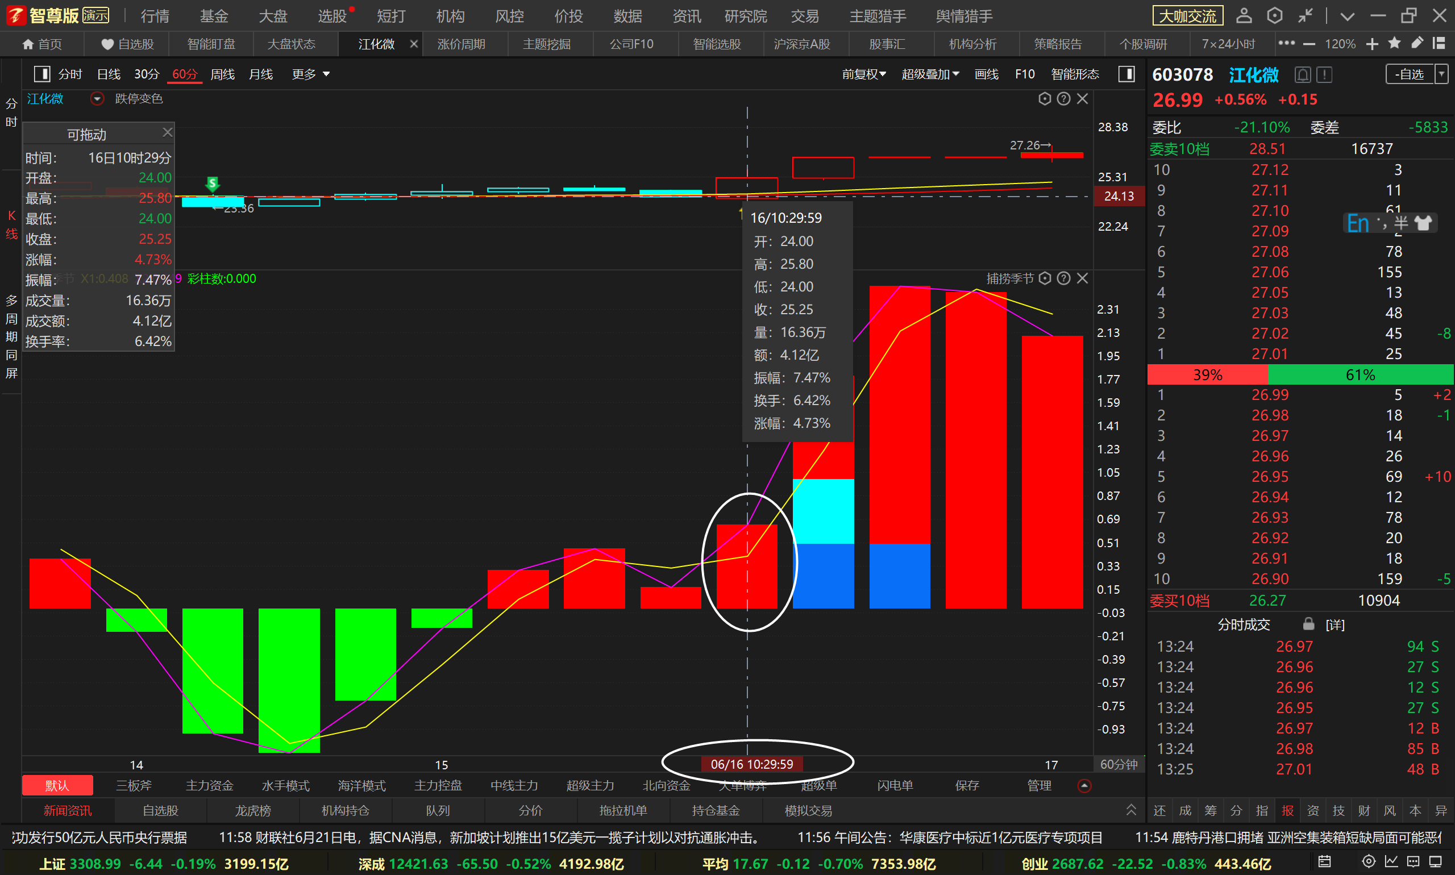Open the calendar icon in status bar
This screenshot has width=1455, height=875.
coord(1324,862)
